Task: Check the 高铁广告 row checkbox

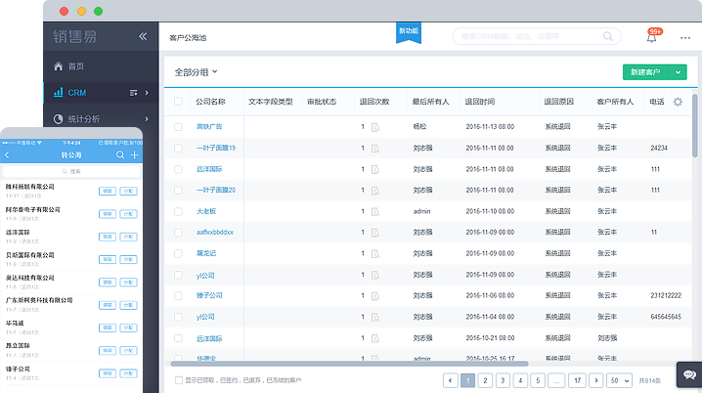Action: point(178,127)
